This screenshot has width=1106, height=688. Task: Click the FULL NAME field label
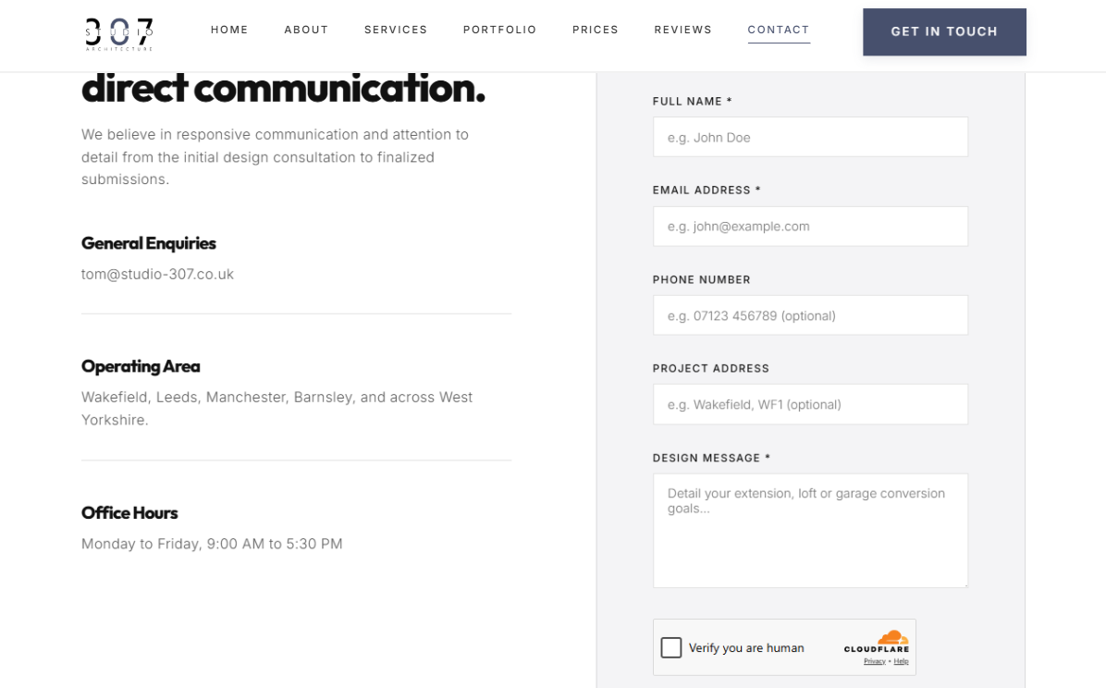coord(692,102)
